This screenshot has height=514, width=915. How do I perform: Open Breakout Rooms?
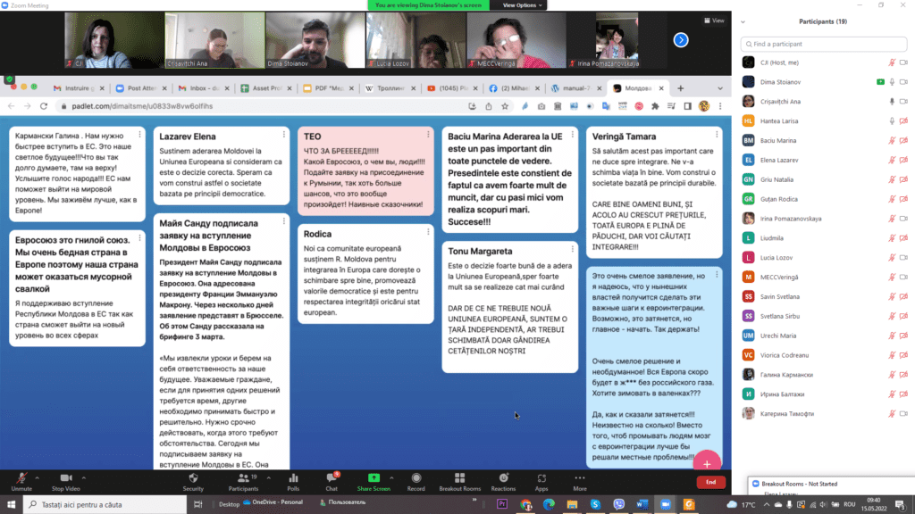pyautogui.click(x=459, y=479)
